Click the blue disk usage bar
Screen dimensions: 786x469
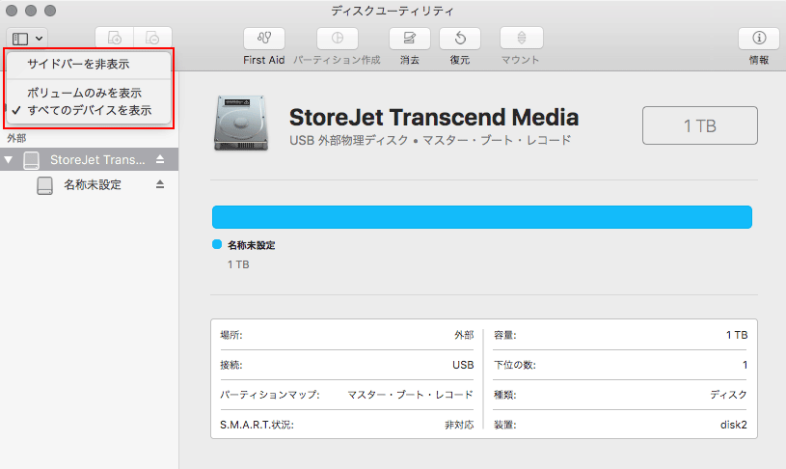pyautogui.click(x=481, y=217)
